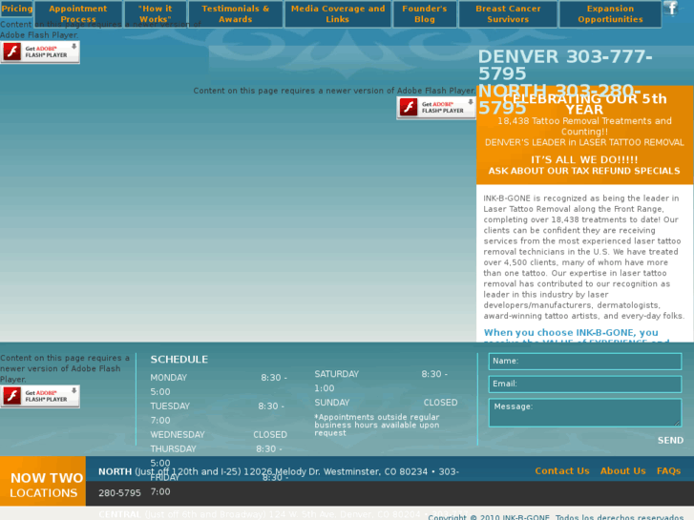Click appointments outside regular hours note
694x520 pixels.
[x=377, y=425]
